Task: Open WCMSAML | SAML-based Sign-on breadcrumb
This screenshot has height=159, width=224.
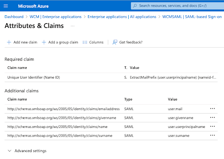Action: click(192, 17)
